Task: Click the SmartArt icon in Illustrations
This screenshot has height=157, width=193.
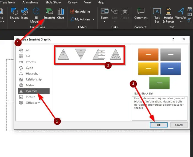Action: tap(49, 11)
